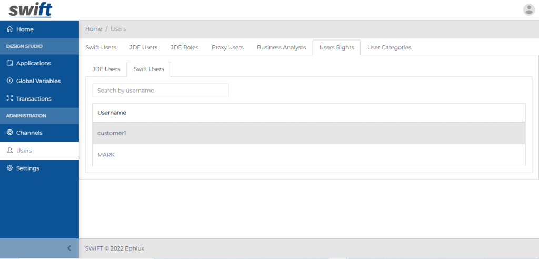This screenshot has width=539, height=259.
Task: Open the Swift Users top tab
Action: (101, 47)
